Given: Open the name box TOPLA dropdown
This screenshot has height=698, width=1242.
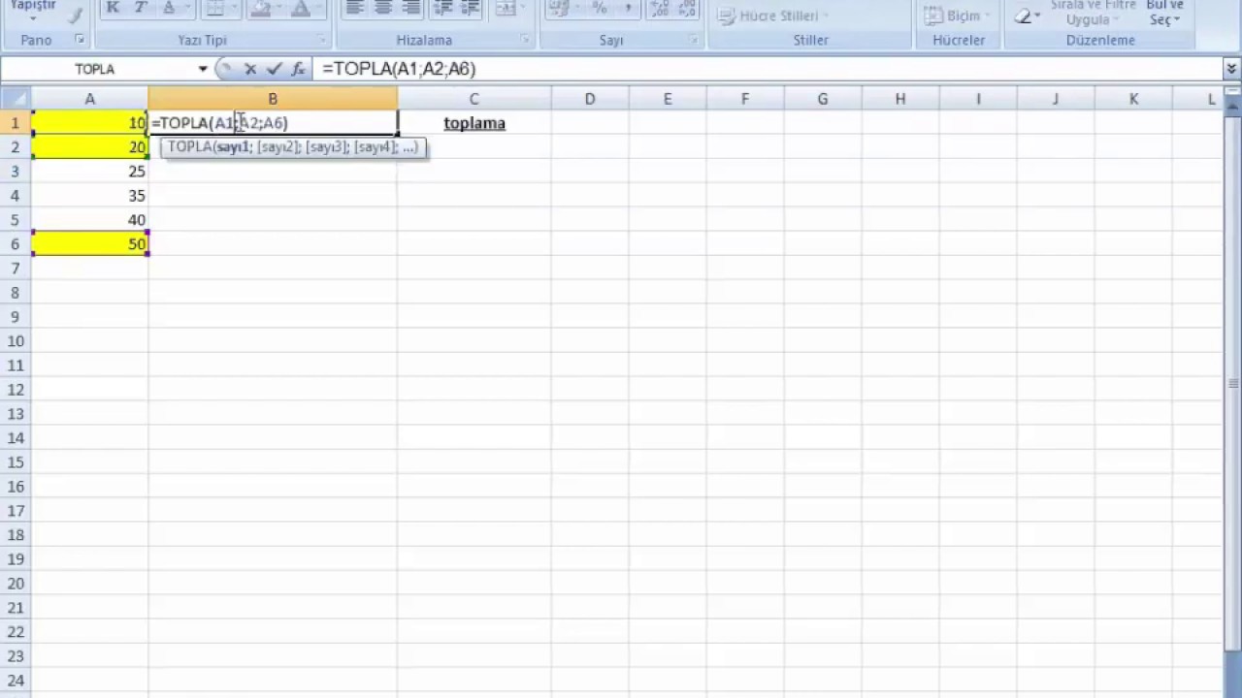Looking at the screenshot, I should point(203,69).
